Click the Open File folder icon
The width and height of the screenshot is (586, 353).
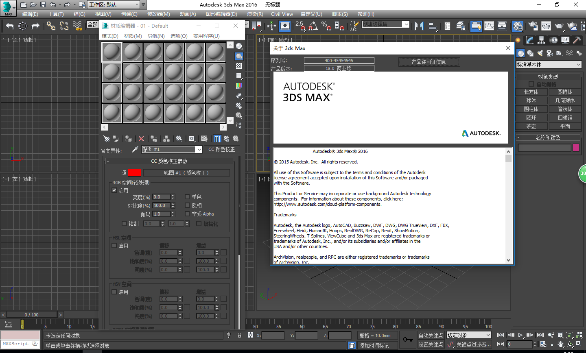(x=33, y=5)
